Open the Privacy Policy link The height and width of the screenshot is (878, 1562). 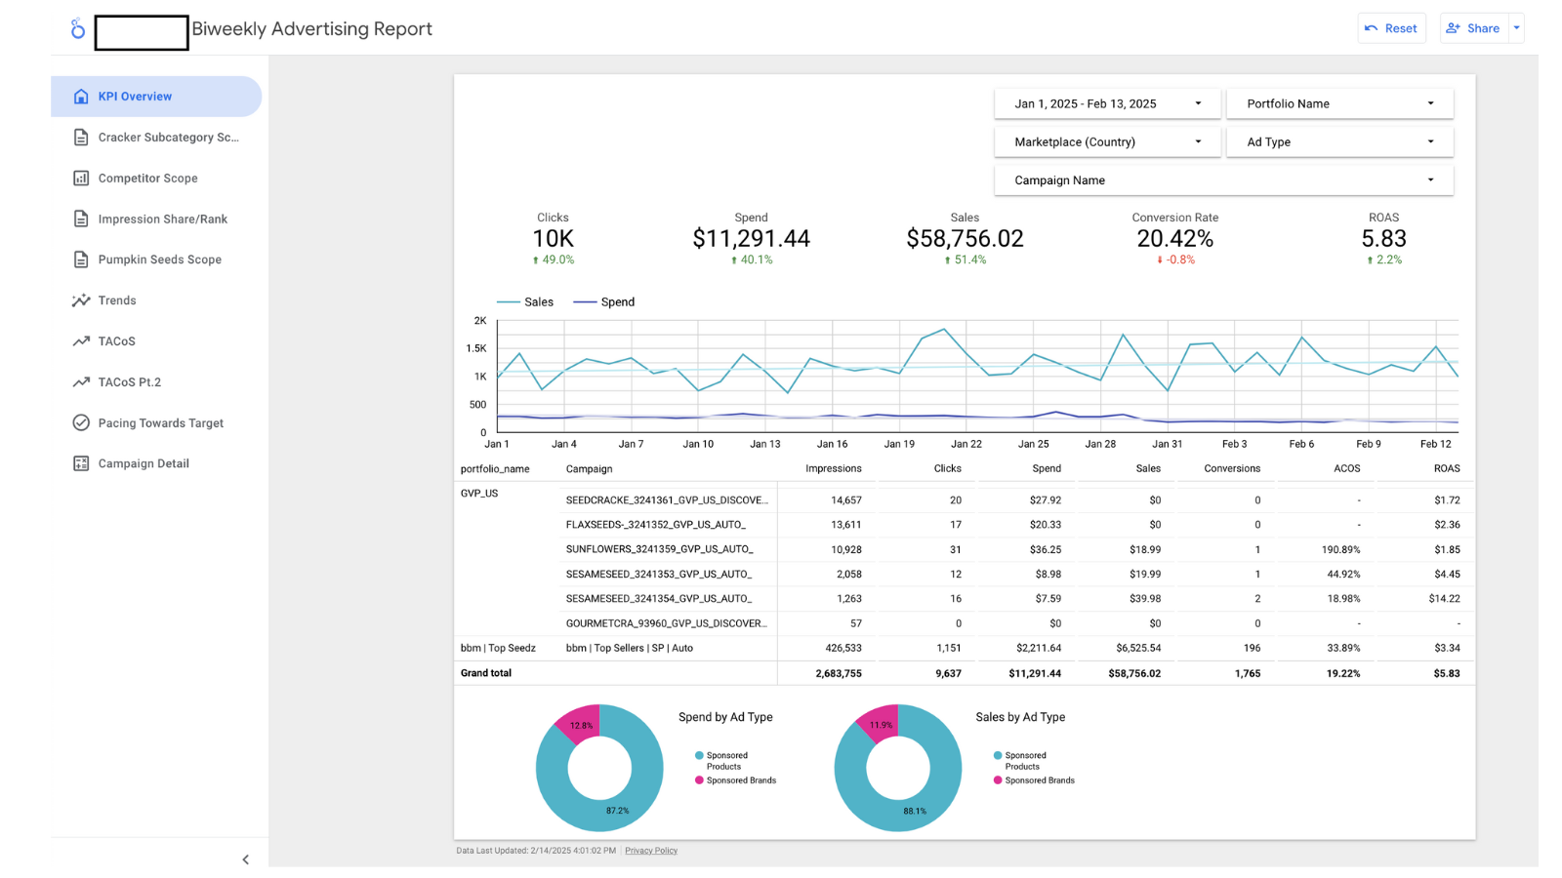tap(650, 850)
